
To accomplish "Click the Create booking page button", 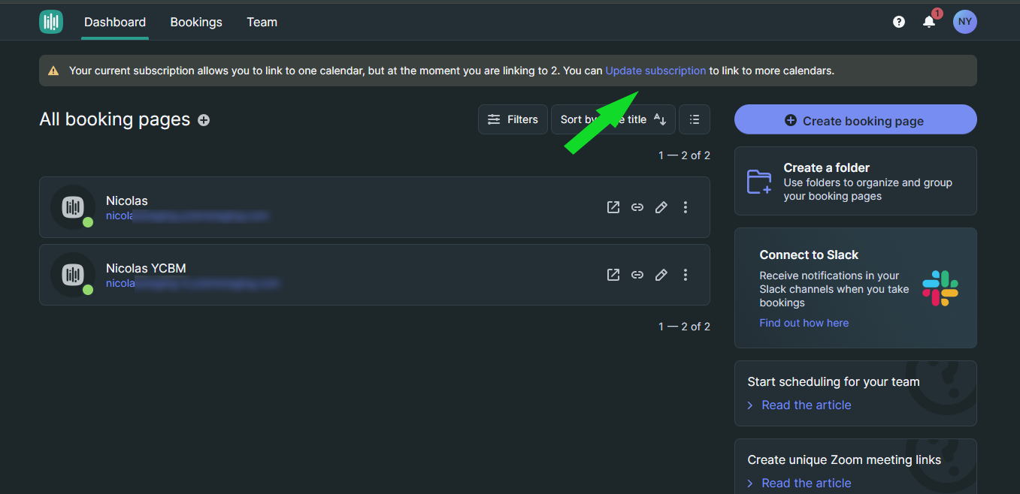I will [x=855, y=120].
